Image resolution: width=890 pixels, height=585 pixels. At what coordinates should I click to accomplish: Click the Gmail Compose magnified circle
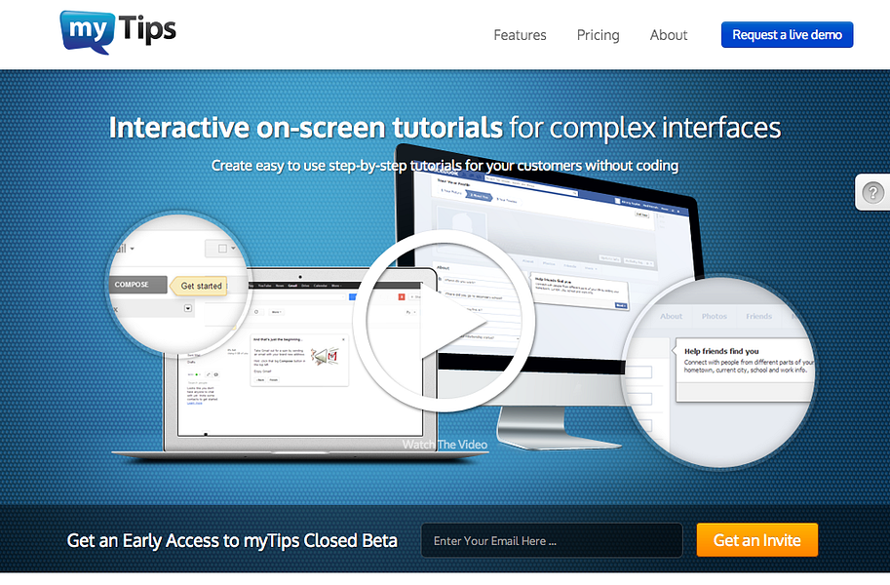[179, 285]
